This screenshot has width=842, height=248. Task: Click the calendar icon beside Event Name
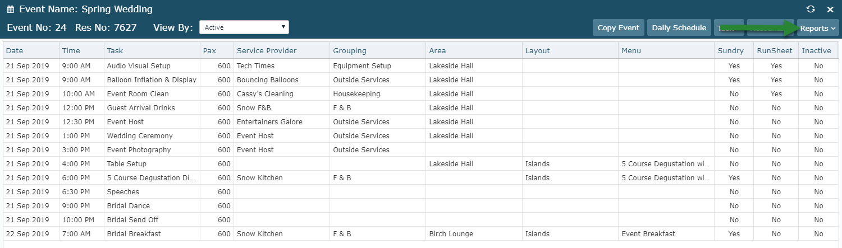pyautogui.click(x=10, y=10)
